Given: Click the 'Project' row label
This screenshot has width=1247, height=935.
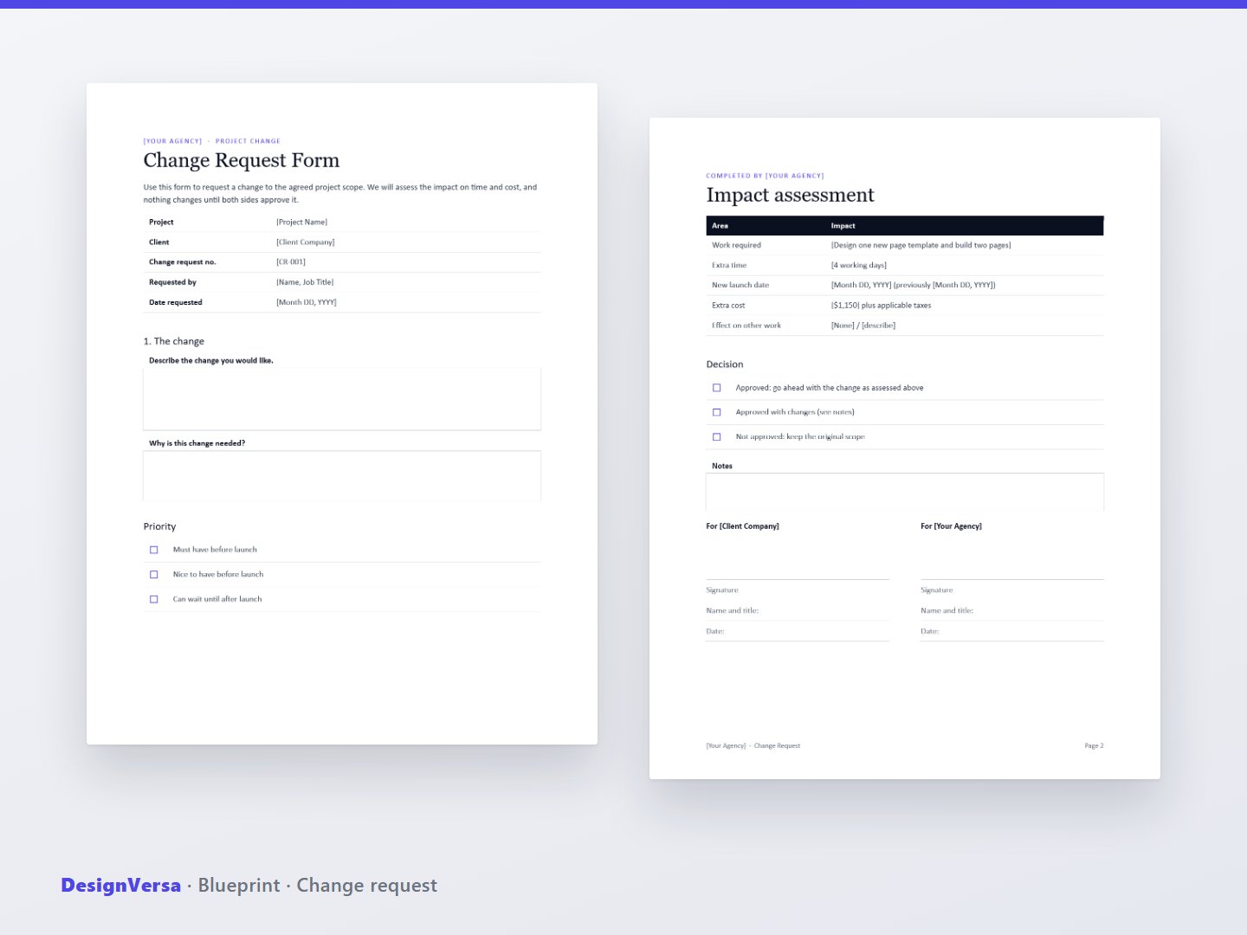Looking at the screenshot, I should coord(161,222).
